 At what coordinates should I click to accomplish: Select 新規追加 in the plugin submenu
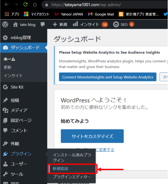pos(60,168)
